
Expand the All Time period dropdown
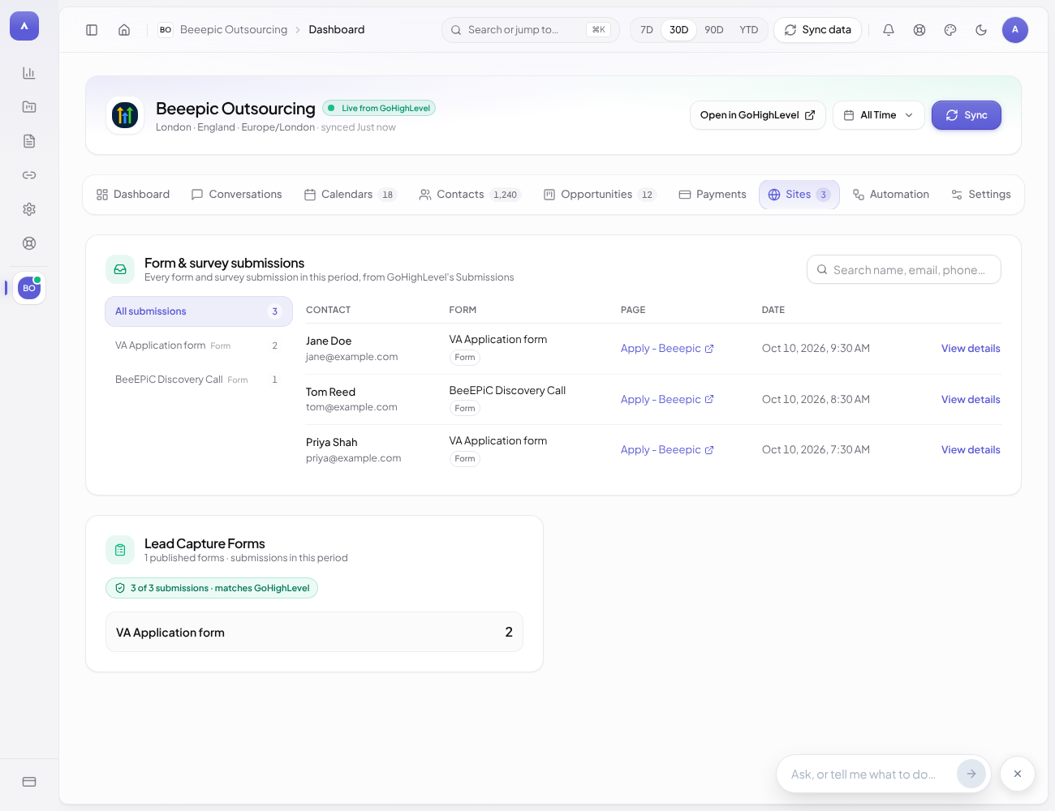click(879, 115)
